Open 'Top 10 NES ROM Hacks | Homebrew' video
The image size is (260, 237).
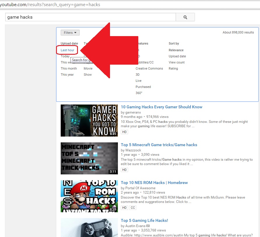(154, 183)
